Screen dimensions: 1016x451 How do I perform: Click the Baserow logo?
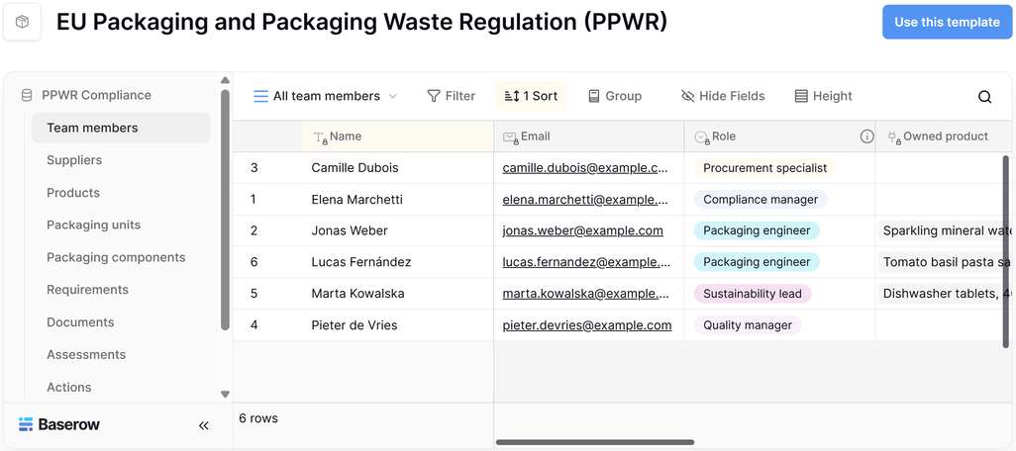pos(59,424)
